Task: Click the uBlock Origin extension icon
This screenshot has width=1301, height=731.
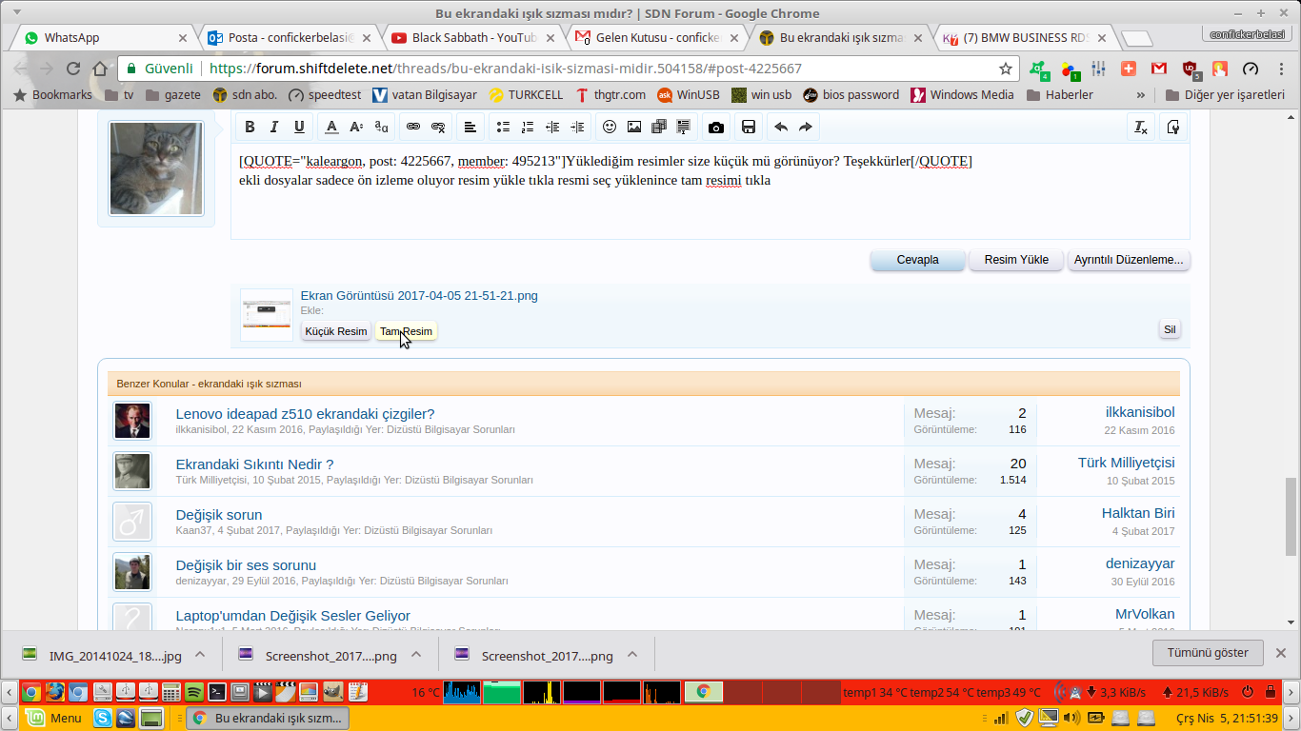Action: (1190, 69)
